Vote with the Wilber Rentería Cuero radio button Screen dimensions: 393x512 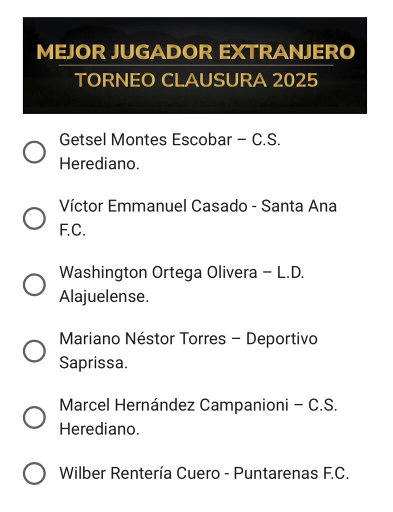(34, 473)
